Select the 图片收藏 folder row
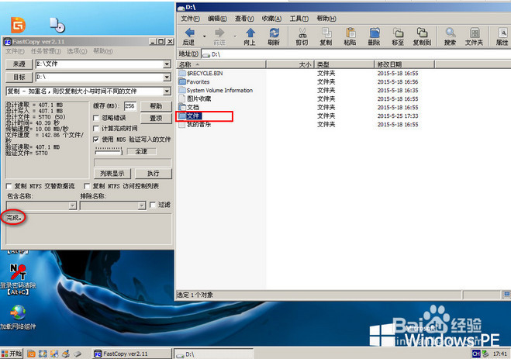The width and height of the screenshot is (511, 359). click(199, 98)
